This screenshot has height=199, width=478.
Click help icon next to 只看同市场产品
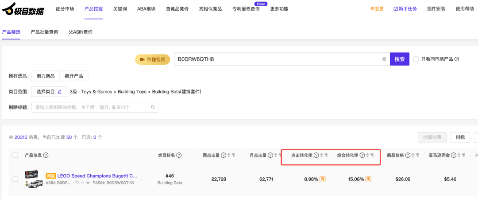coord(457,59)
